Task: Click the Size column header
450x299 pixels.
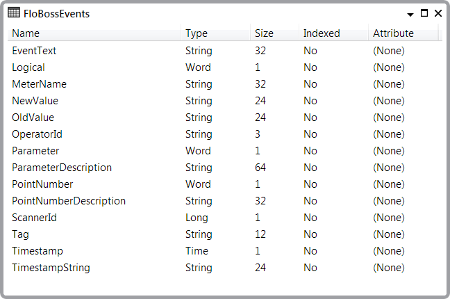Action: point(274,33)
